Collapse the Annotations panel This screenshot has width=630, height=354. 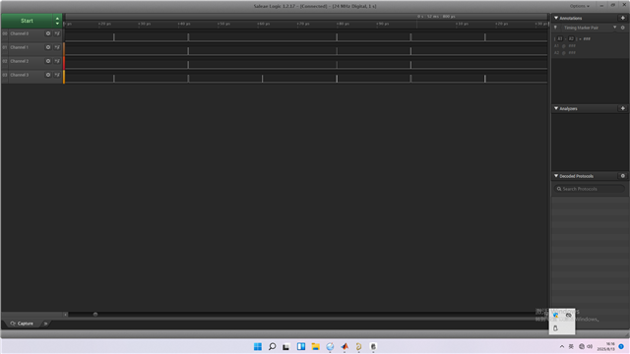556,18
